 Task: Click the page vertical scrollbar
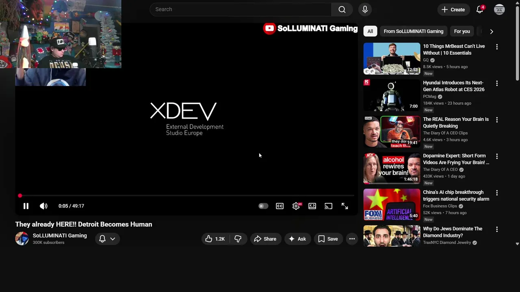(517, 43)
